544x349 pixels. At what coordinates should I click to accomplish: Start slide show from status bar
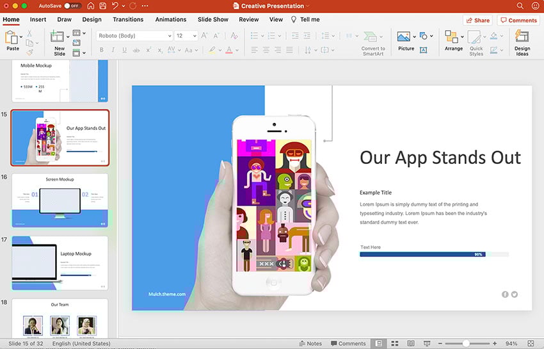pyautogui.click(x=426, y=344)
